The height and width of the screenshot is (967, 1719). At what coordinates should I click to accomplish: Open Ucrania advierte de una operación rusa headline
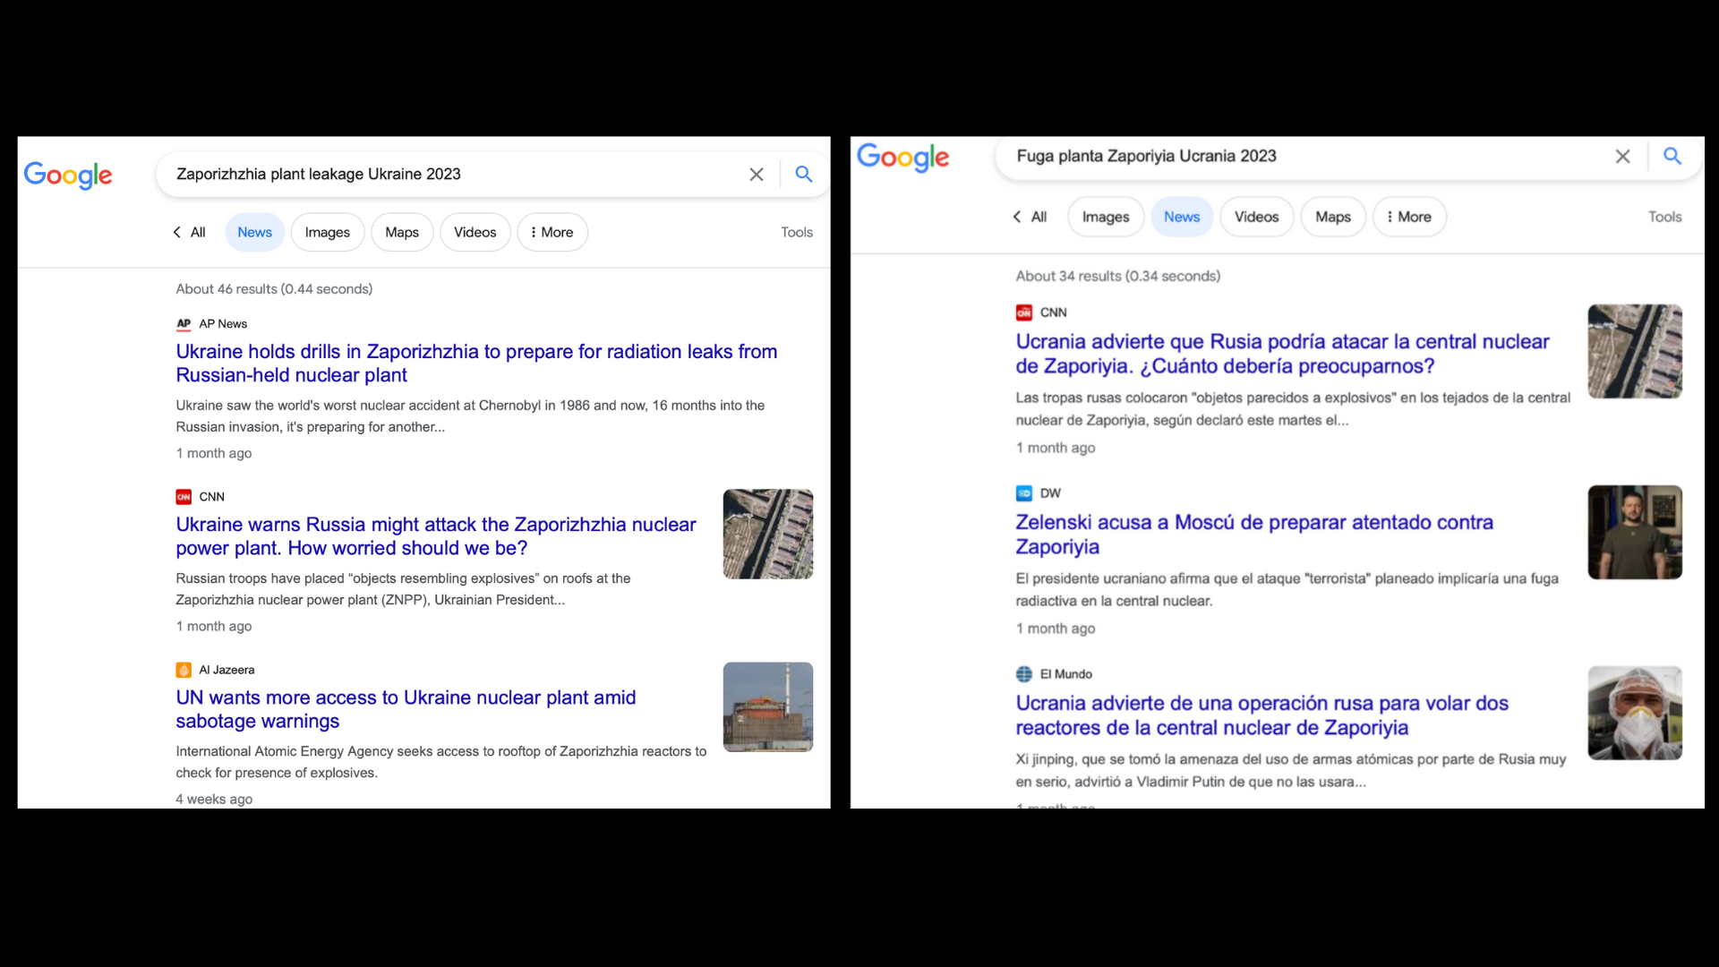[x=1261, y=715]
